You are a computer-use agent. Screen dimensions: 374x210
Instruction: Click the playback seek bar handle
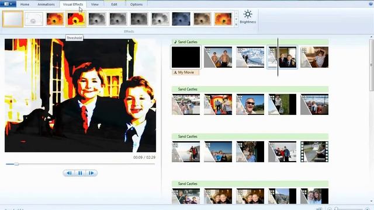[16, 164]
